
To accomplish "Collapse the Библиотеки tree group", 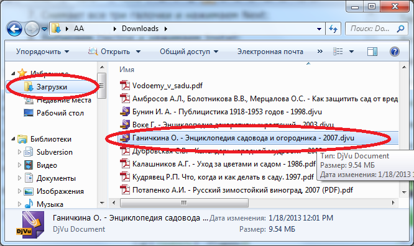I will point(13,139).
